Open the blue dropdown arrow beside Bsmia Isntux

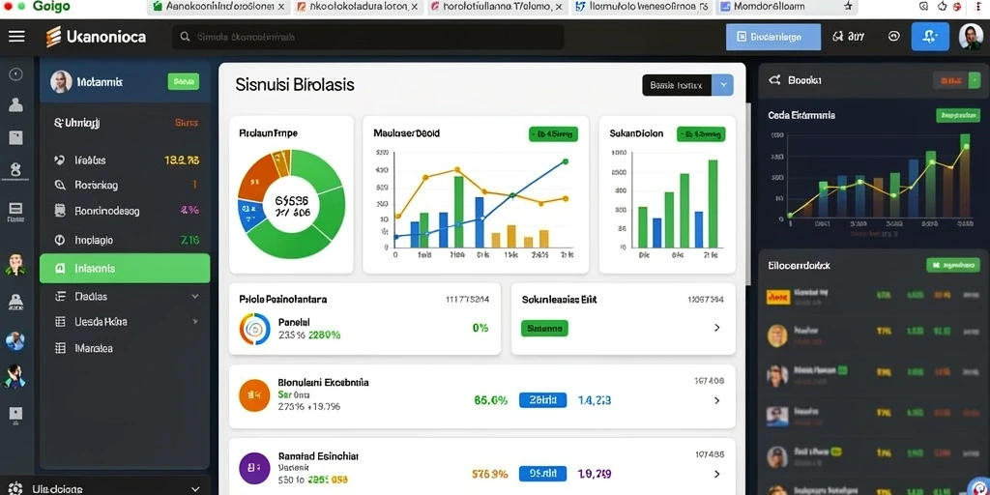(x=722, y=85)
